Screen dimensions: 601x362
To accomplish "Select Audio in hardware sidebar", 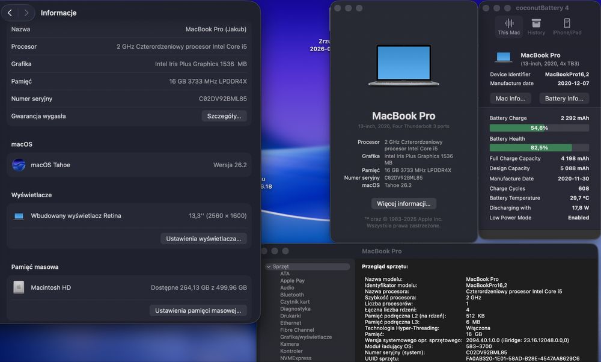I will [287, 287].
